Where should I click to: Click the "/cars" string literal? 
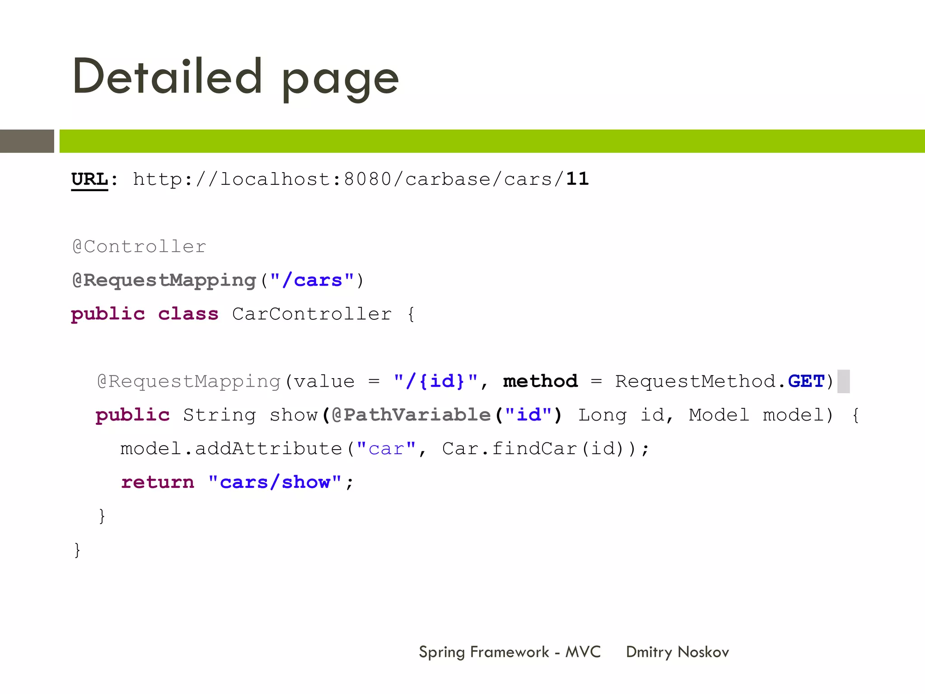(312, 281)
